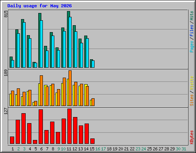This screenshot has height=153, width=196.
Task: Click the red KBytes bar for day 11
Action: 70,126
